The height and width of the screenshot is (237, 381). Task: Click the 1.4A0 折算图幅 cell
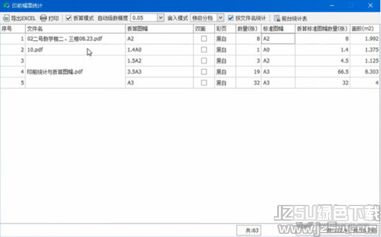[159, 50]
